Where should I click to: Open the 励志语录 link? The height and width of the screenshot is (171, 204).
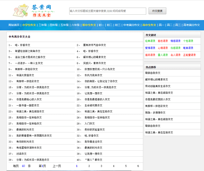[163, 41]
